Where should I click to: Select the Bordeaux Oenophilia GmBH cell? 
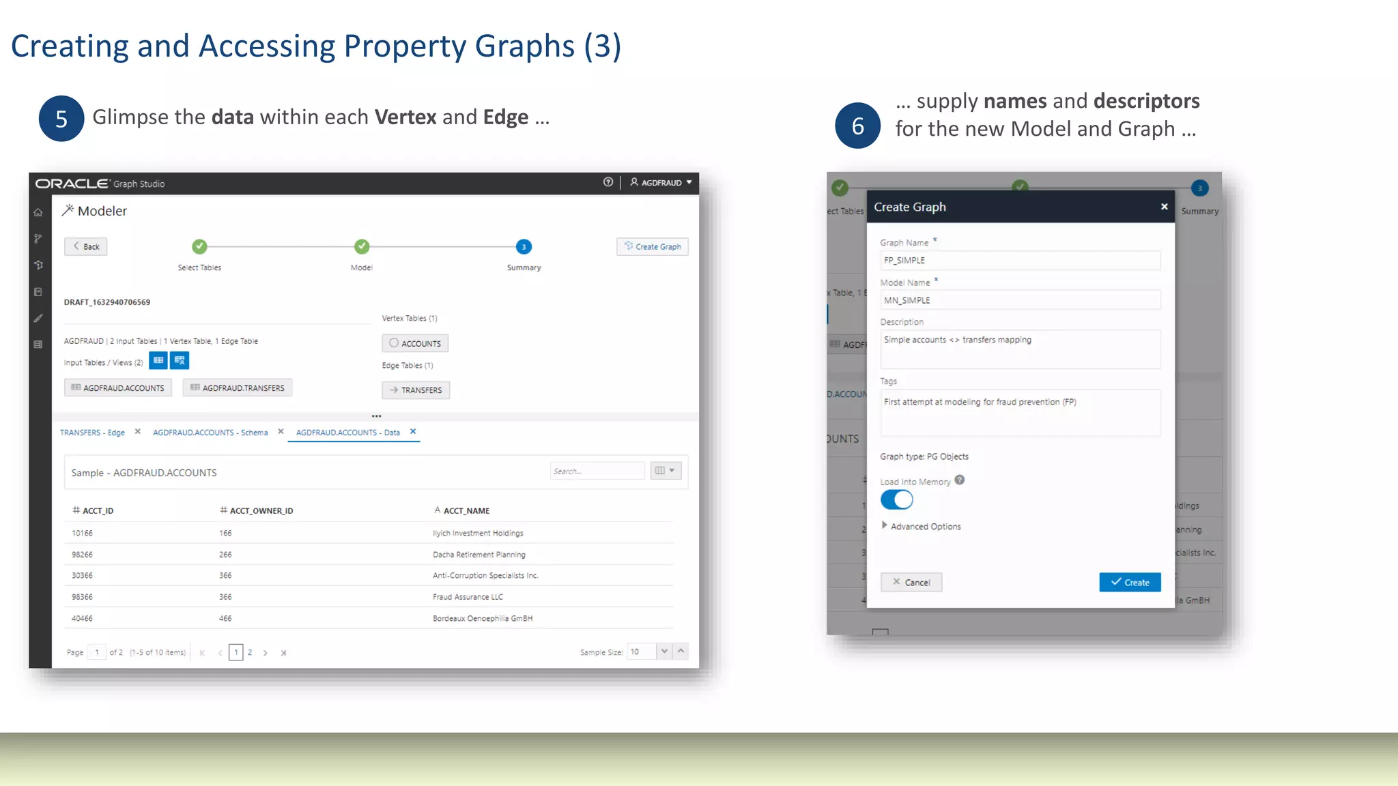[483, 618]
